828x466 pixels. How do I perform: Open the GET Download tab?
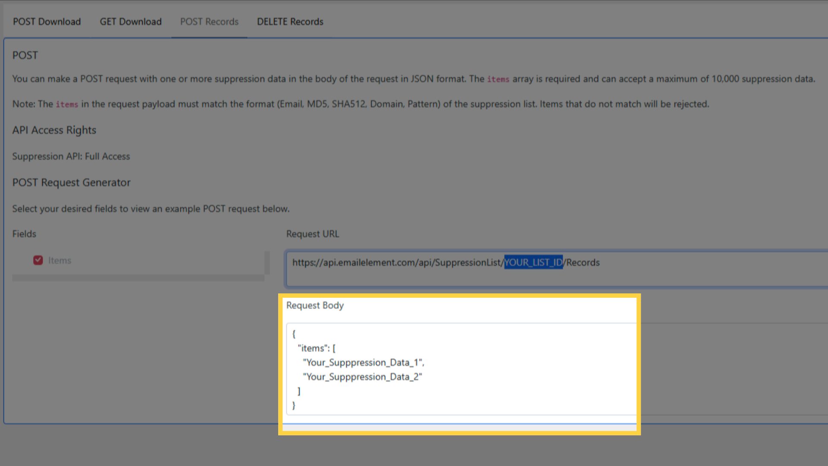(x=131, y=22)
